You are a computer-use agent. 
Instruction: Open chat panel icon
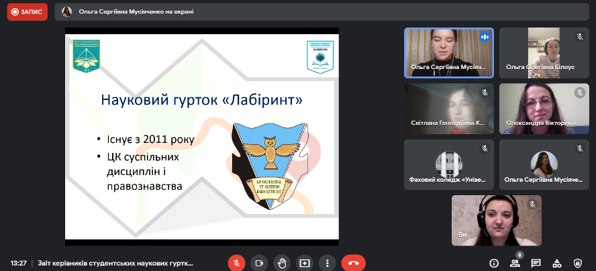click(536, 263)
